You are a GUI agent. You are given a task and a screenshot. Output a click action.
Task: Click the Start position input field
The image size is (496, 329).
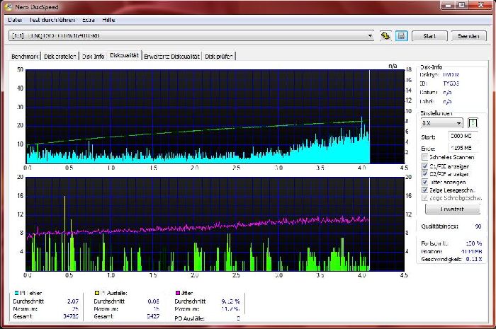464,136
